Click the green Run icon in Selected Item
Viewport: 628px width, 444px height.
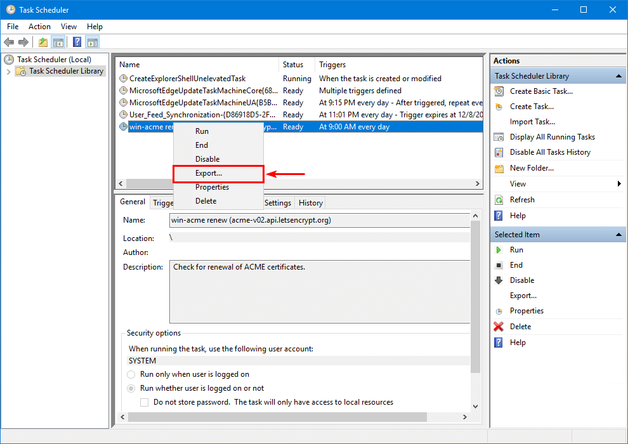click(499, 250)
